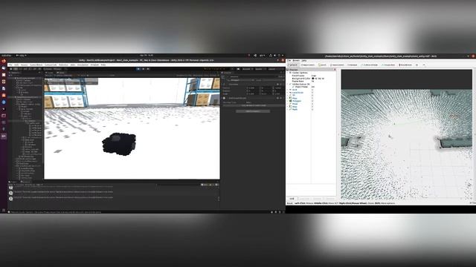The image size is (476, 267).
Task: Open Unity Edit menu
Action: (x=16, y=65)
